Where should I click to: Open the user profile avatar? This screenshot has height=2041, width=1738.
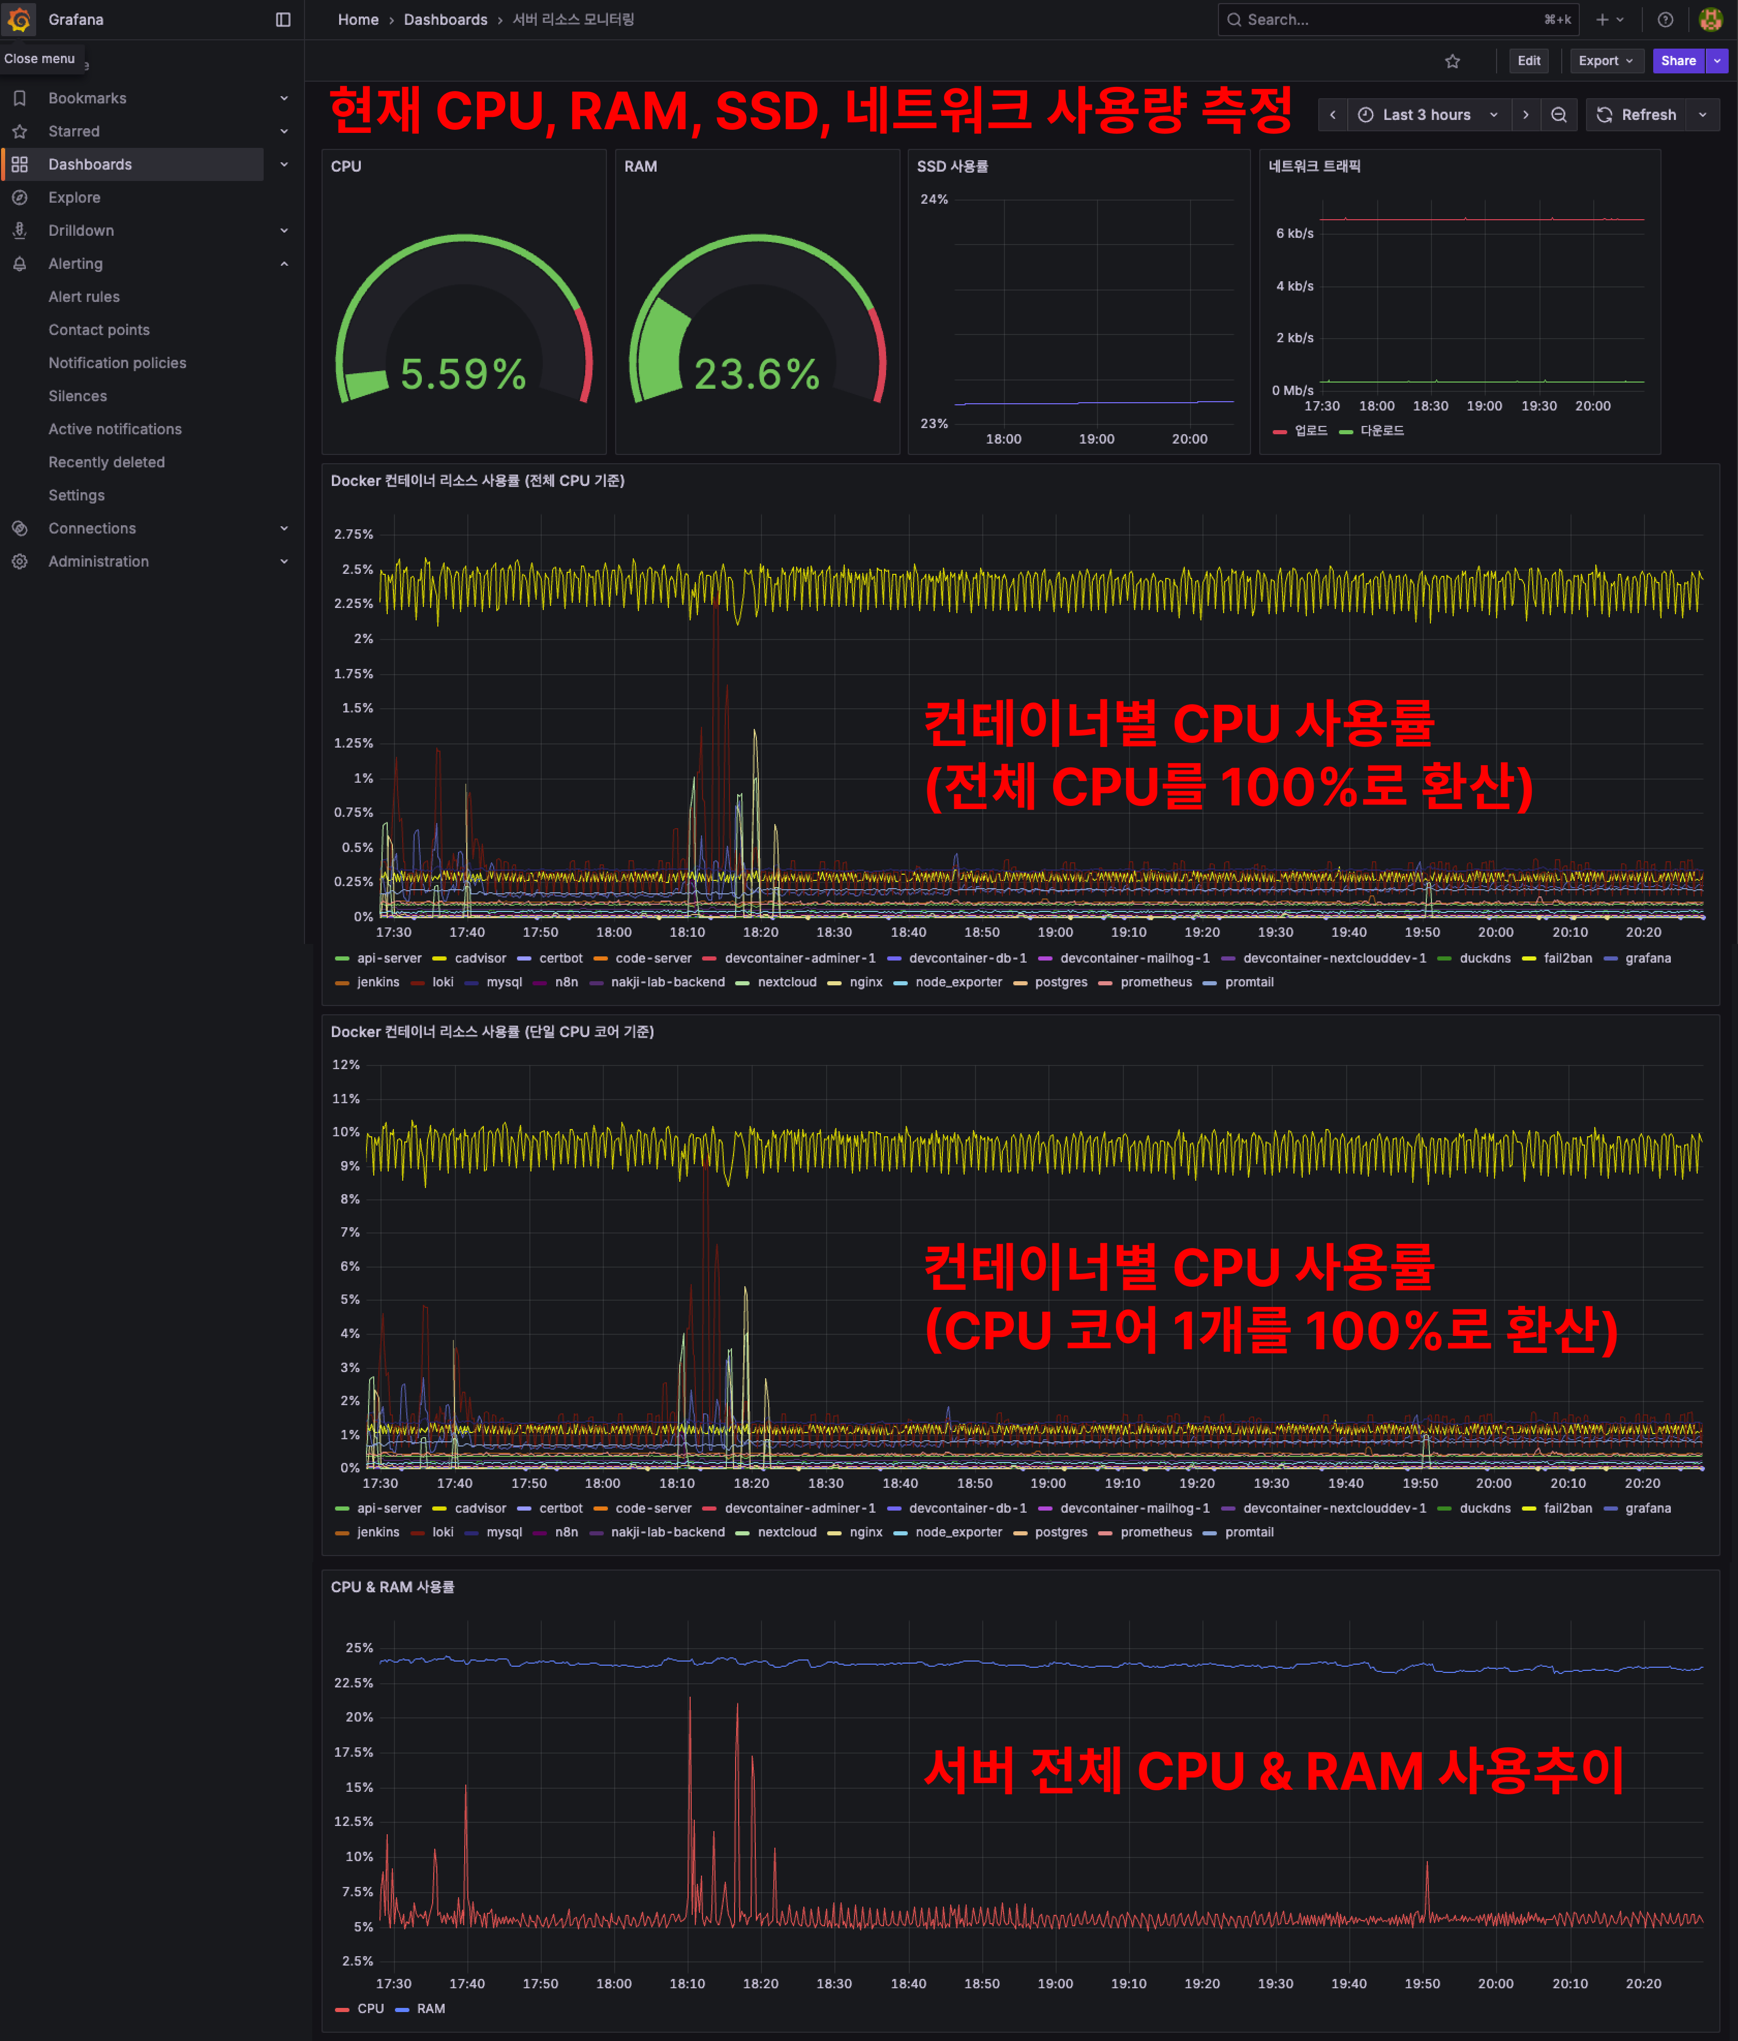tap(1711, 20)
